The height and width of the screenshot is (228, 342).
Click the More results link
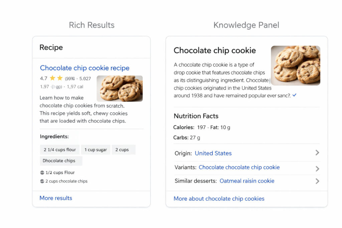tap(56, 198)
